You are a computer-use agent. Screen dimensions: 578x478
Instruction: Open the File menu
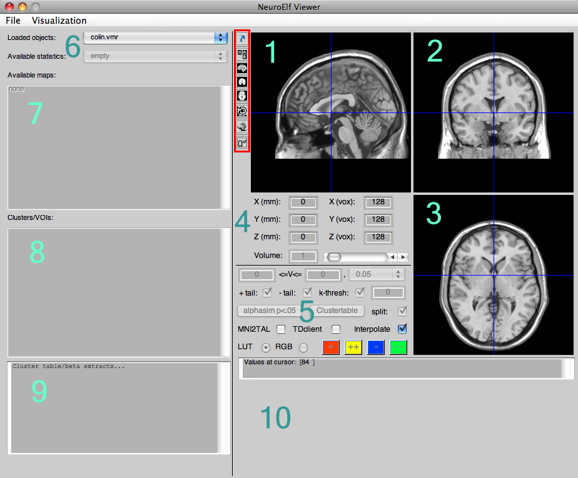(x=13, y=21)
